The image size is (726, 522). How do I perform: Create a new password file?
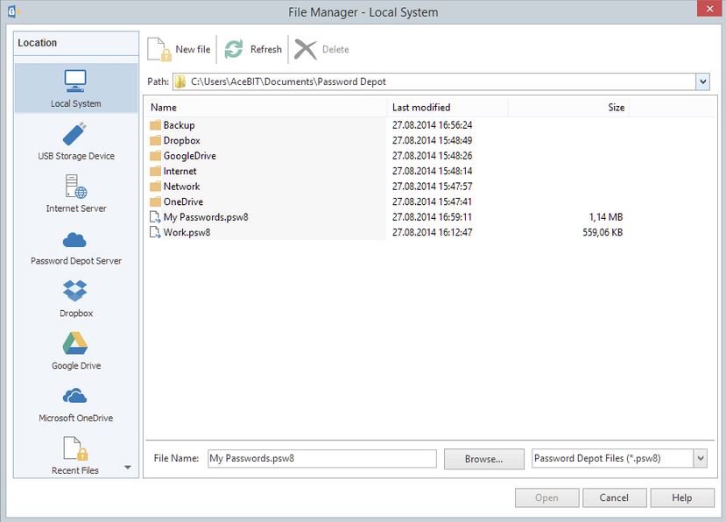(180, 49)
